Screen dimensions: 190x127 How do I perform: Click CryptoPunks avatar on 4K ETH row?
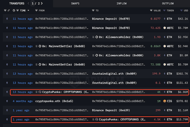click(x=40, y=92)
